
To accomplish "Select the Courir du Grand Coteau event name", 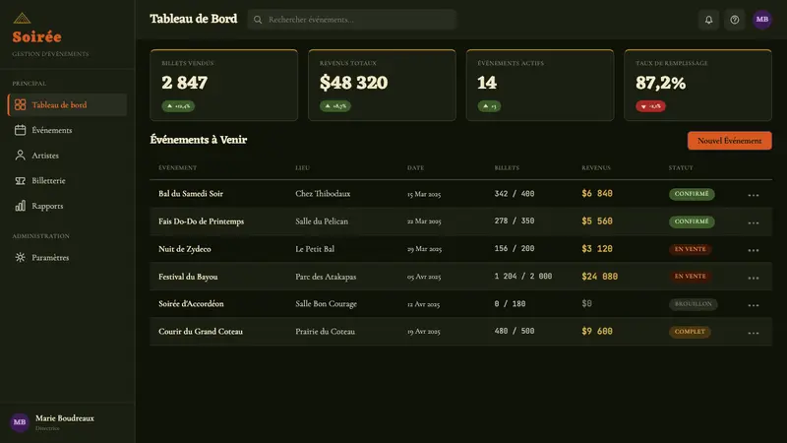I will [201, 331].
